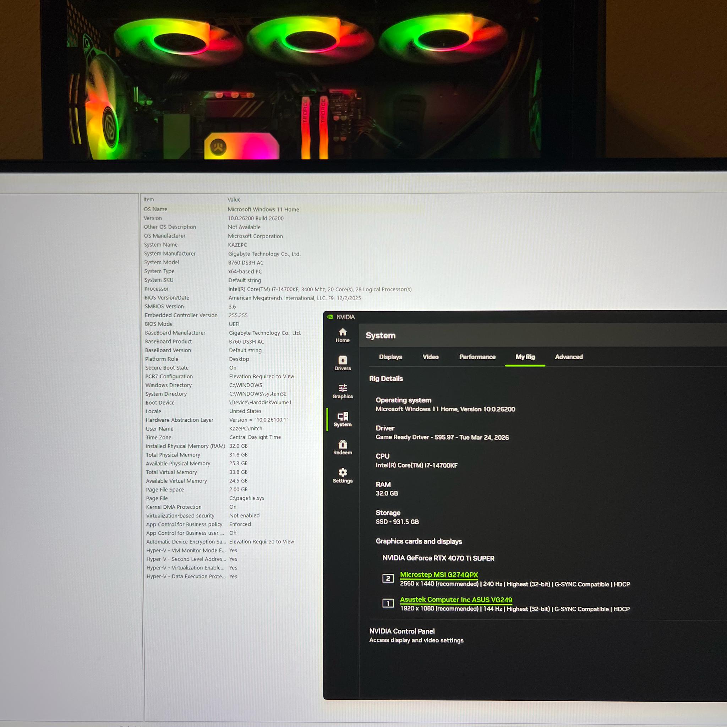
Task: Select the Page File Space row
Action: pyautogui.click(x=197, y=490)
